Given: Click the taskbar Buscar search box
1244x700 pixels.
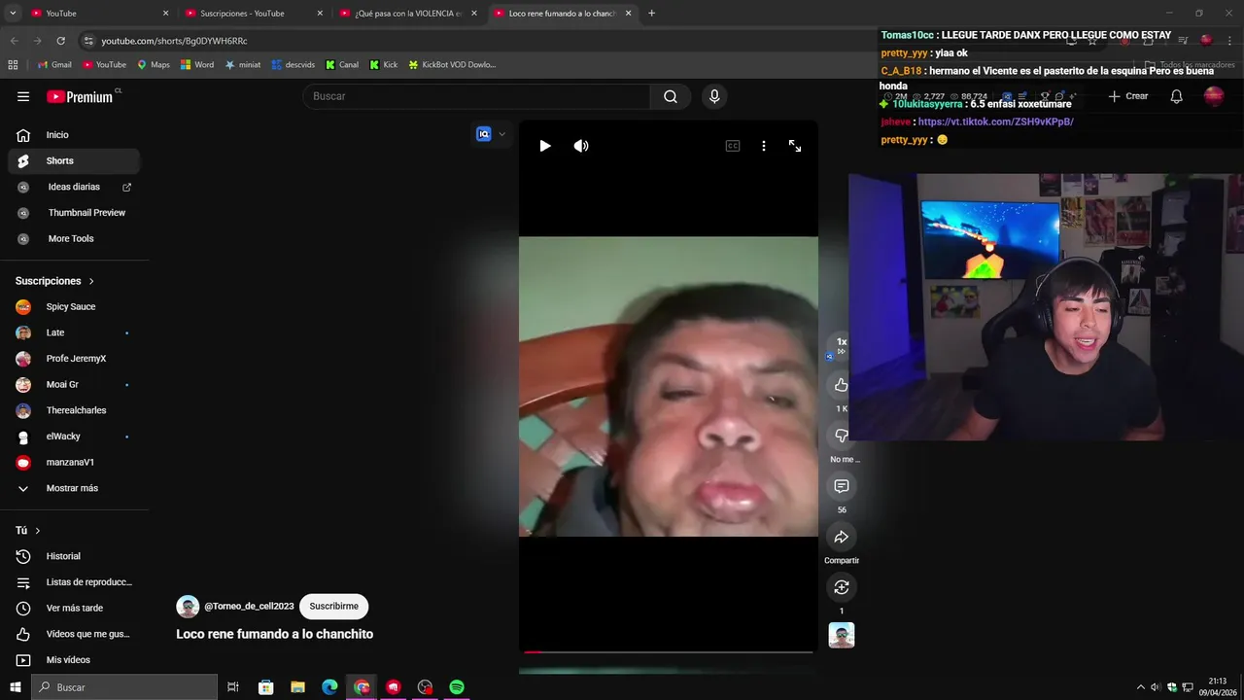Looking at the screenshot, I should click(x=125, y=687).
